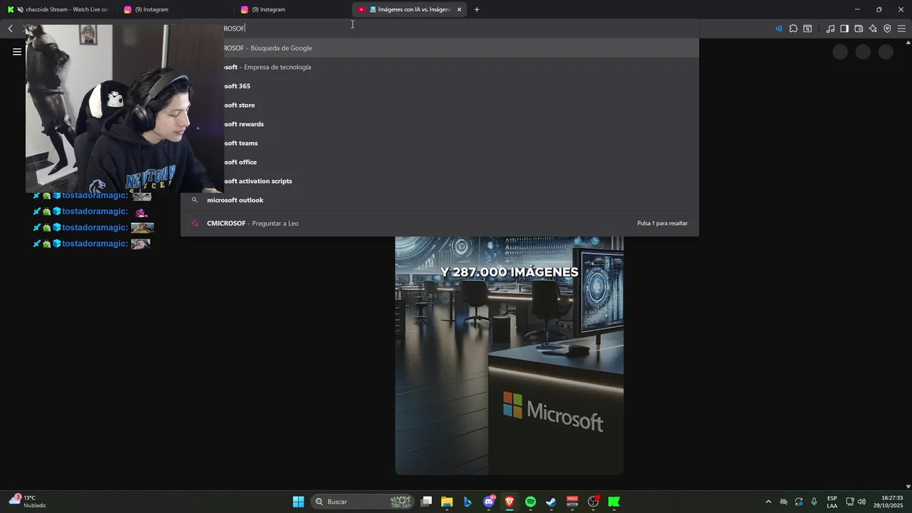Open the page's left hamburger menu
This screenshot has width=912, height=513.
click(x=17, y=51)
